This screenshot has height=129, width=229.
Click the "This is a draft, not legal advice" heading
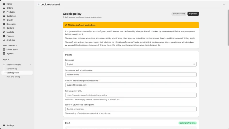tap(82, 25)
